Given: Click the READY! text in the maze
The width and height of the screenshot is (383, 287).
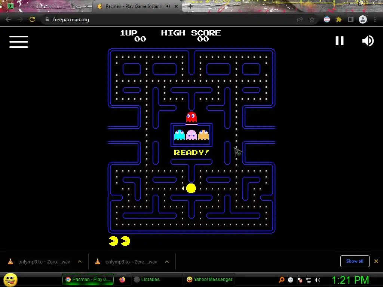Looking at the screenshot, I should tap(191, 152).
